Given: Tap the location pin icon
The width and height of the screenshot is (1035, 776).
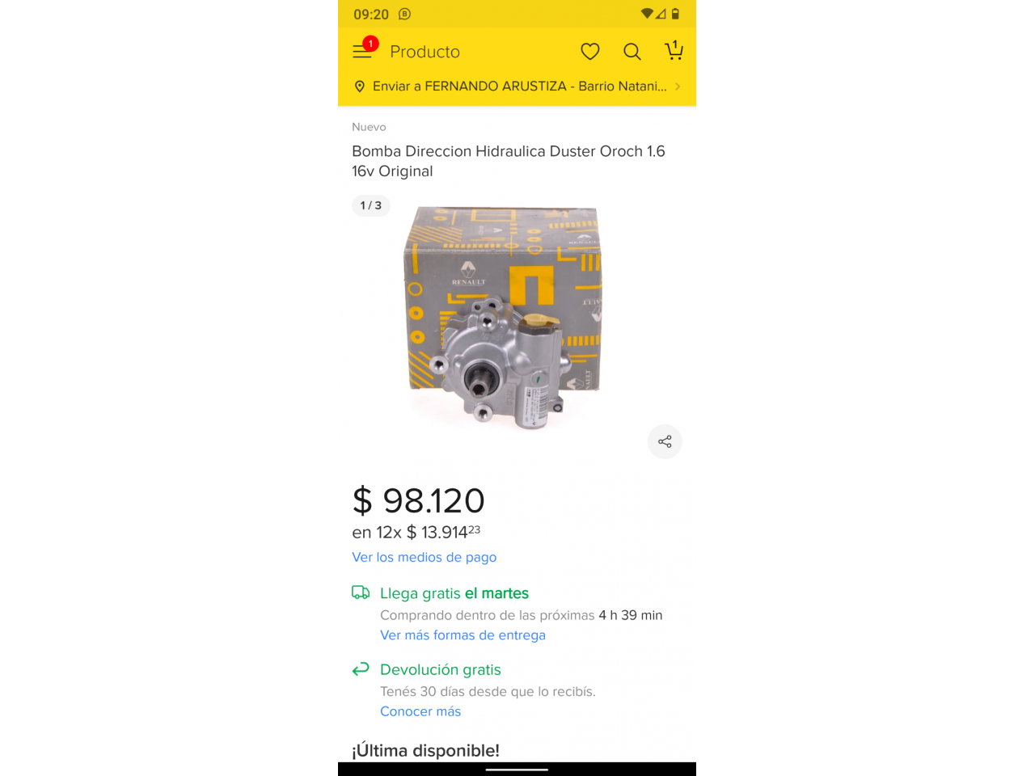Looking at the screenshot, I should tap(360, 86).
